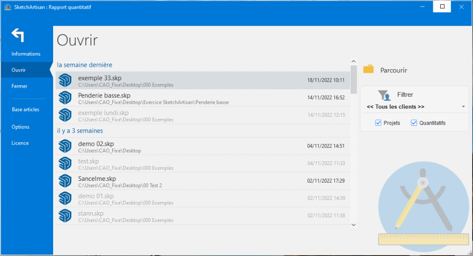
Task: Select exemple lundi.skp entry
Action: point(203,115)
